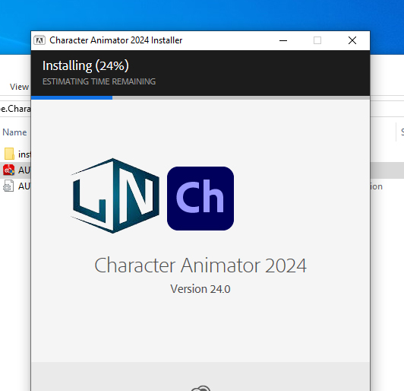Viewport: 404px width, 391px height.
Task: Click the "ESTIMATING TIME REMAINING" text
Action: tap(99, 81)
